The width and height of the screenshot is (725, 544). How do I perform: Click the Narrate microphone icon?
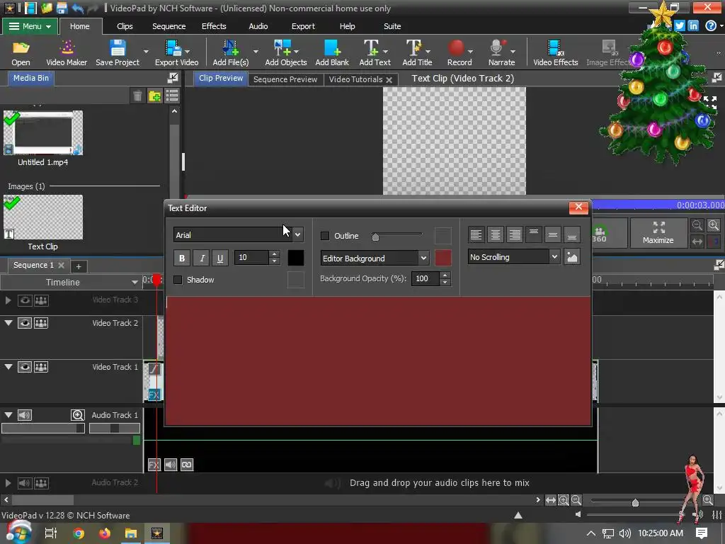click(x=501, y=52)
